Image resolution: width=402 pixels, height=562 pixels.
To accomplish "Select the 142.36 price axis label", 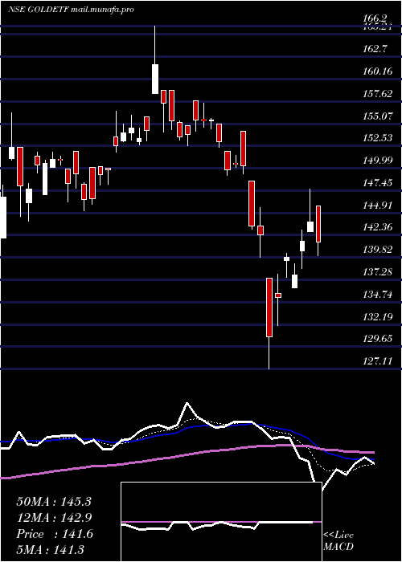I will 377,227.
